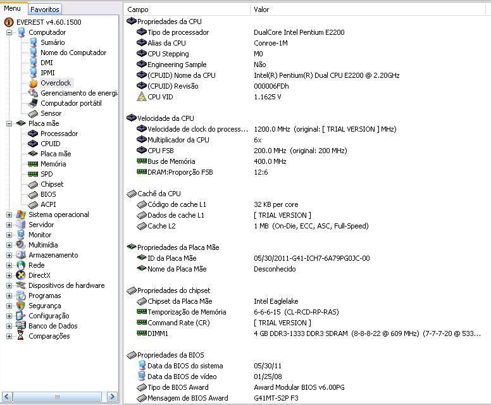The height and width of the screenshot is (405, 491).
Task: Collapse the Computador tree node
Action: pyautogui.click(x=9, y=32)
